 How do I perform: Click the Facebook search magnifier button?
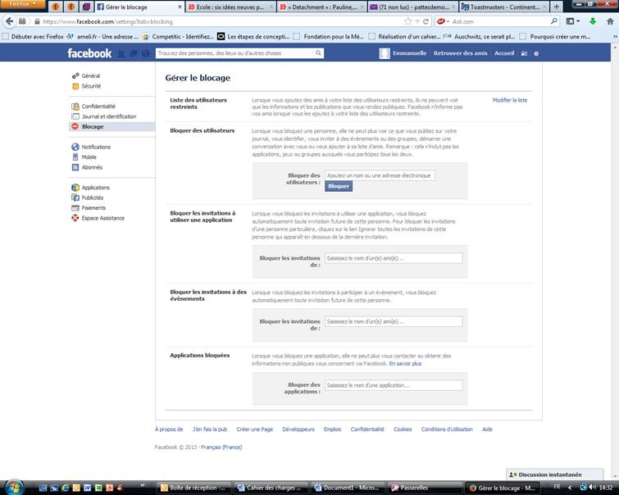pyautogui.click(x=318, y=53)
